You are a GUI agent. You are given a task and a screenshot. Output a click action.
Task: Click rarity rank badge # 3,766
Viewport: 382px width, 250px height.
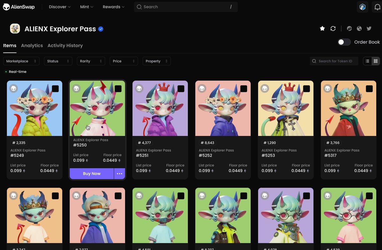333,143
